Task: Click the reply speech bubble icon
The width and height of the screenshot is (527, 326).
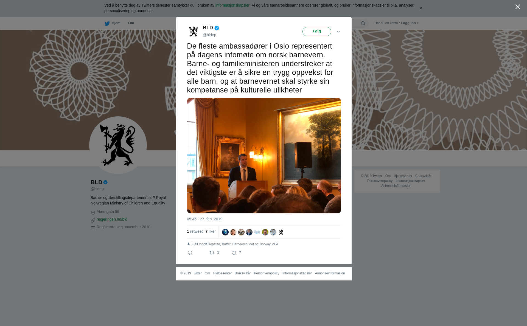Action: [x=190, y=253]
